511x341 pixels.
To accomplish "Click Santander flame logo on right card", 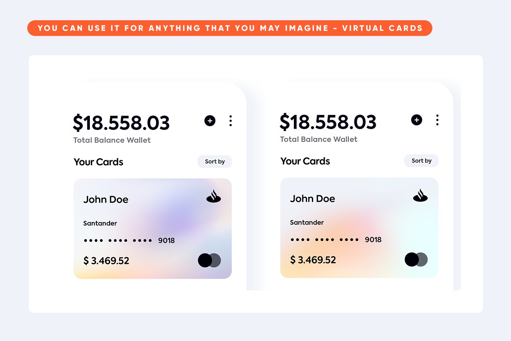I will pyautogui.click(x=420, y=196).
